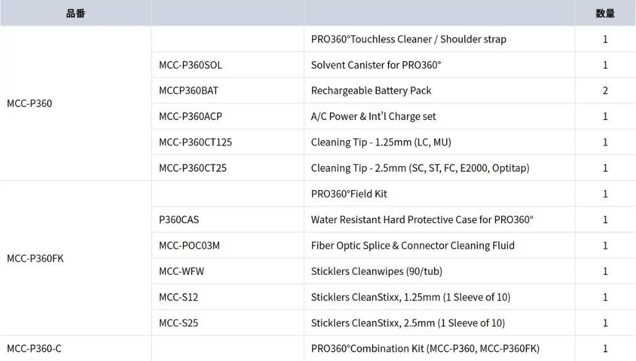Click quantity 2 for battery pack row

605,90
